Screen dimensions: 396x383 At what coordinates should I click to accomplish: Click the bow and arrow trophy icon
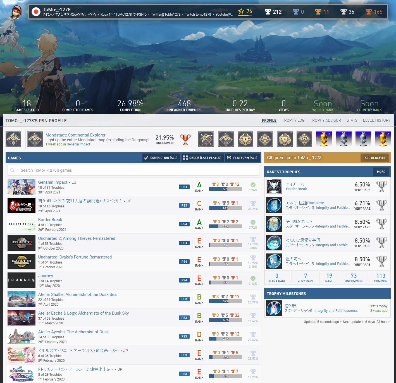click(x=206, y=139)
